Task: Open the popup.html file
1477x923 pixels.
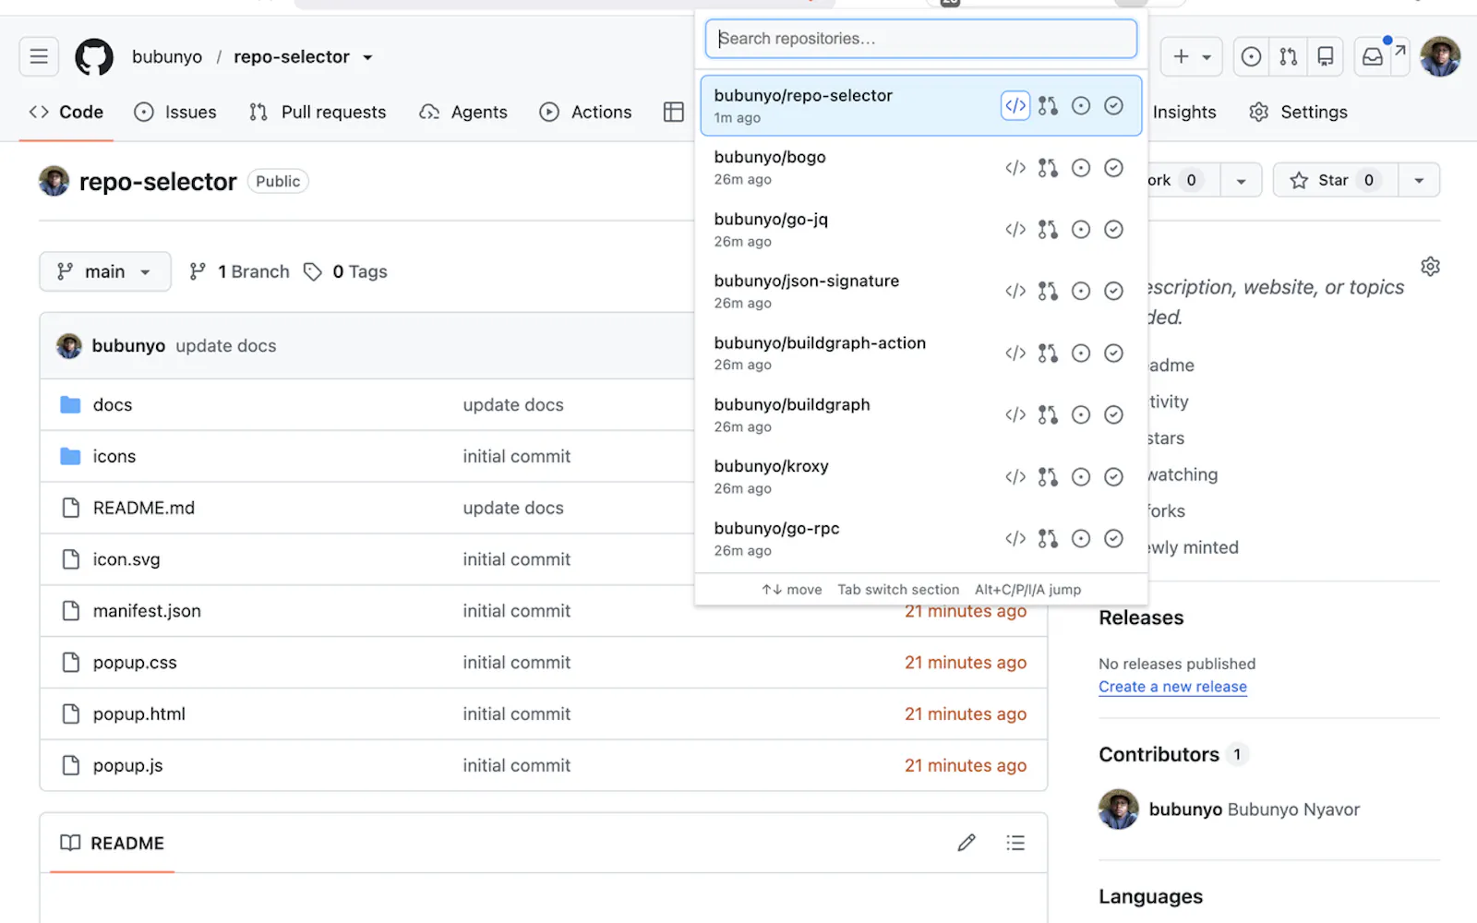Action: pos(139,714)
